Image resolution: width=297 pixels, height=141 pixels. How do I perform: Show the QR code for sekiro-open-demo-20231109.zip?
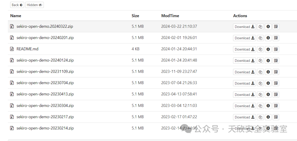pos(276,72)
